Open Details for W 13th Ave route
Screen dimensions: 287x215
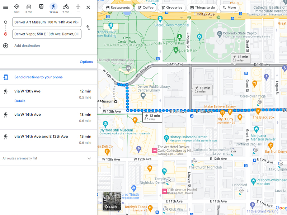pos(20,101)
